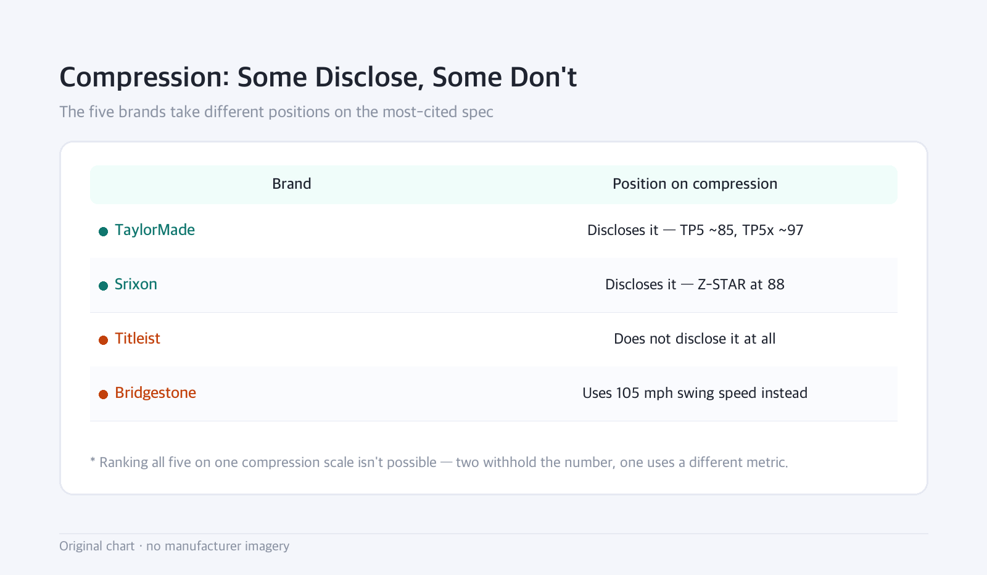987x575 pixels.
Task: Click the Bridgestone brand name
Action: [155, 393]
